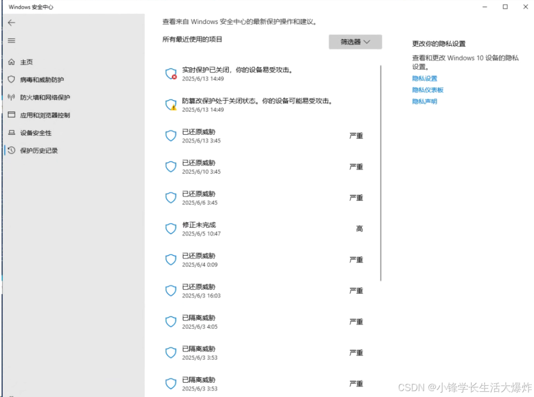The width and height of the screenshot is (534, 397).
Task: Click 严重 severity of 2025/6/10 3:45 entry
Action: click(356, 167)
